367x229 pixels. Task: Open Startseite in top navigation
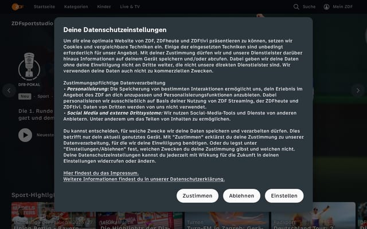click(44, 7)
